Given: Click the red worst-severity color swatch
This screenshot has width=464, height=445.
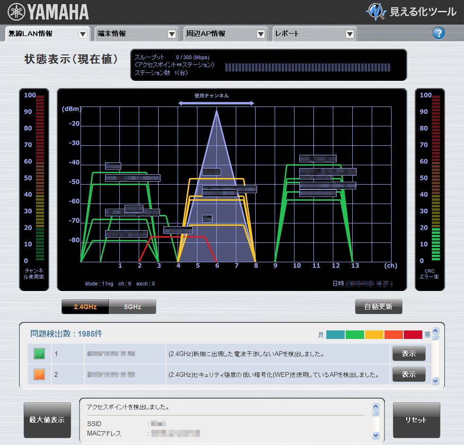Looking at the screenshot, I should point(412,335).
